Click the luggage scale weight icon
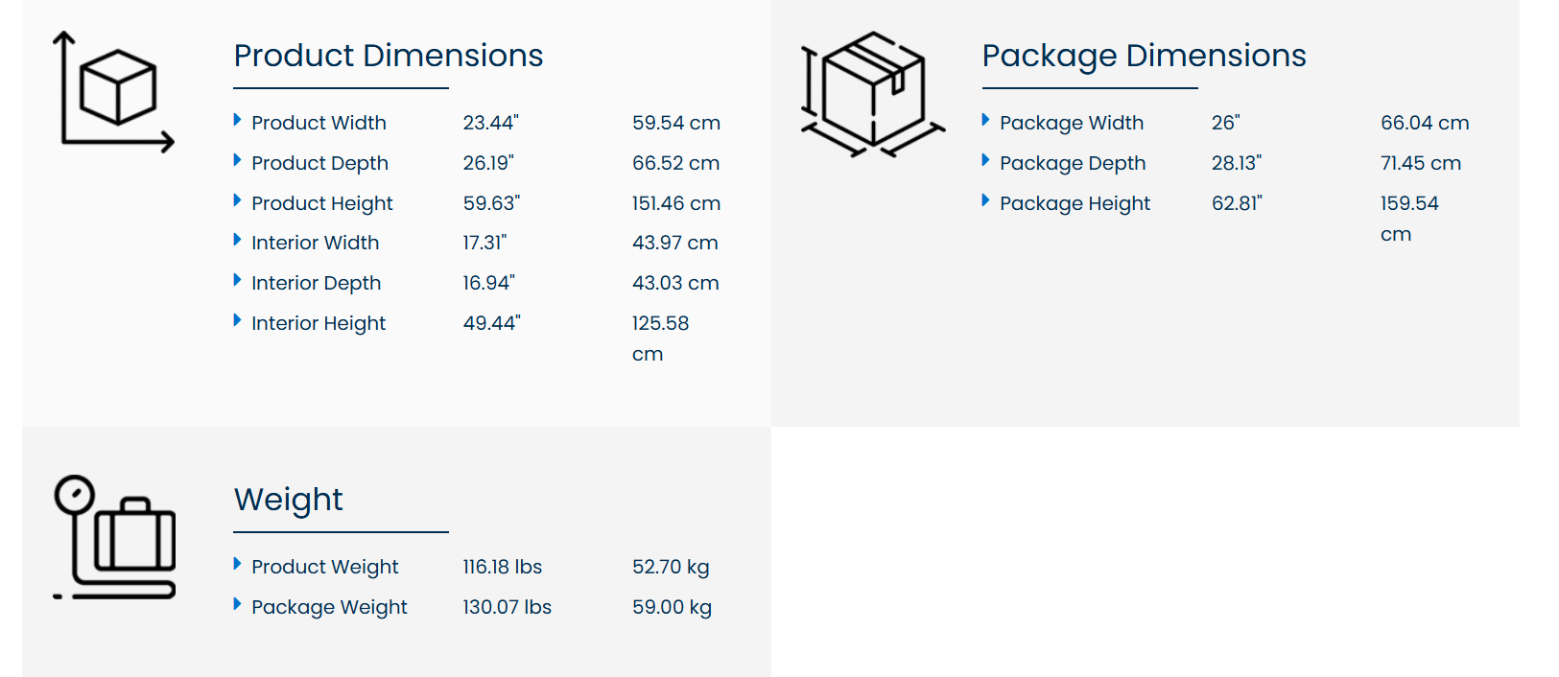Screen dimensions: 1559x677 pos(115,537)
